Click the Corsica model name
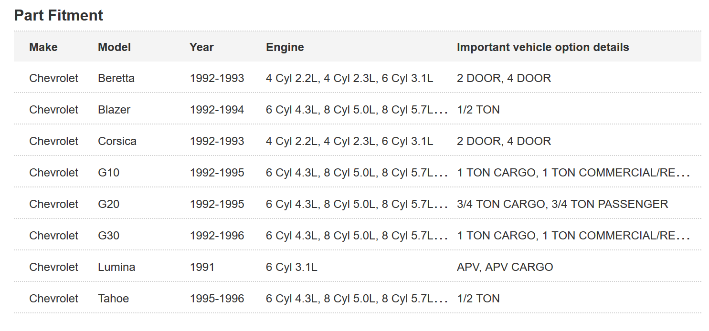 tap(117, 141)
